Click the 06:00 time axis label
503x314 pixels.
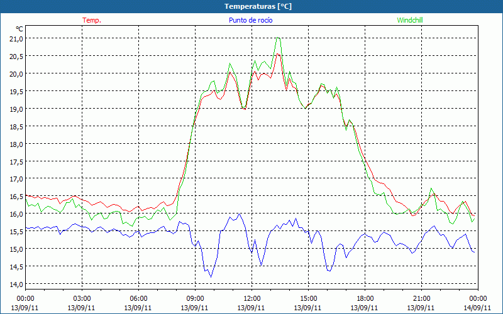(x=138, y=299)
